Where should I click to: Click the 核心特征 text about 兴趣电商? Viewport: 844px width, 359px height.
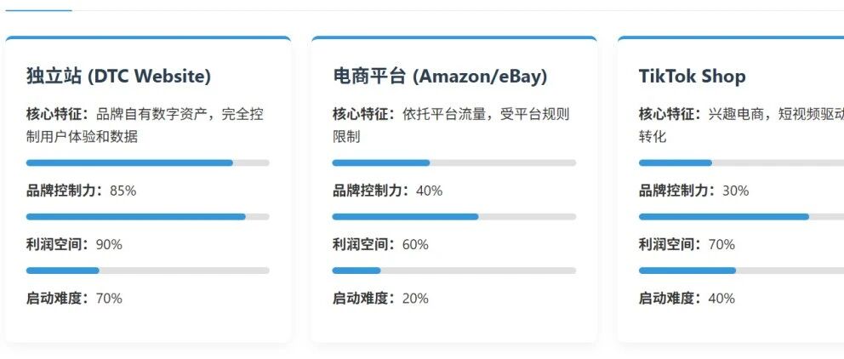pyautogui.click(x=741, y=125)
